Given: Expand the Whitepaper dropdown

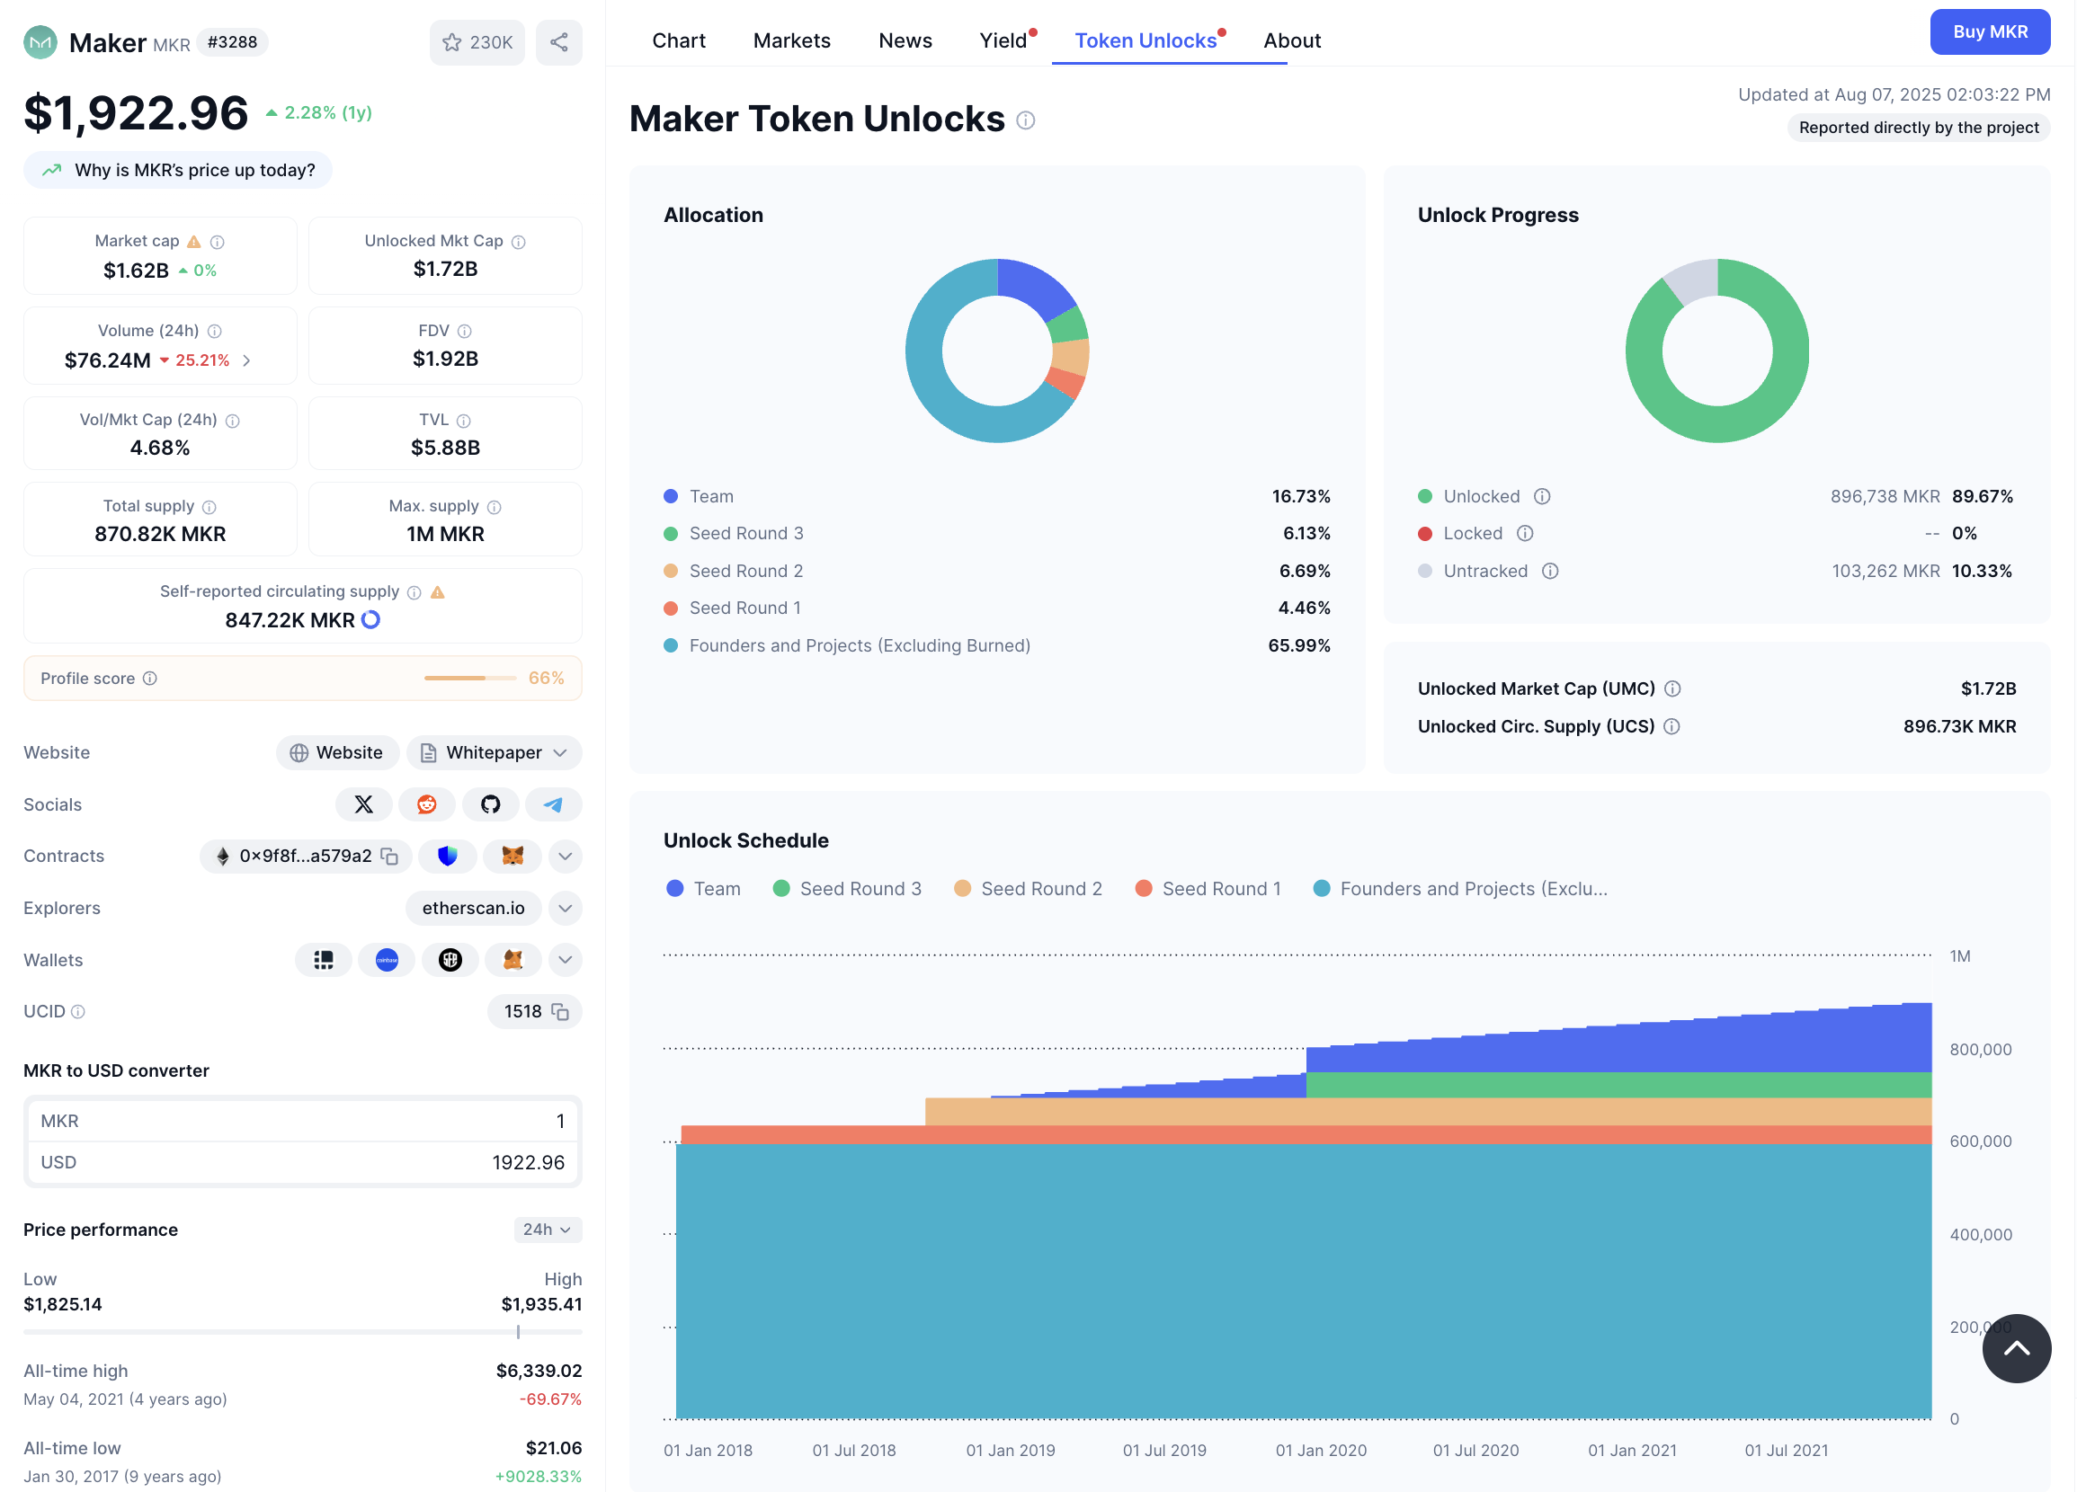Looking at the screenshot, I should [495, 753].
